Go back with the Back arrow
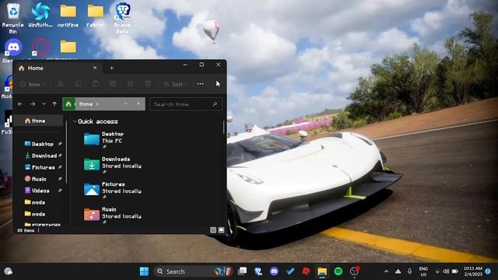Viewport: 498px width, 280px height. pyautogui.click(x=20, y=103)
